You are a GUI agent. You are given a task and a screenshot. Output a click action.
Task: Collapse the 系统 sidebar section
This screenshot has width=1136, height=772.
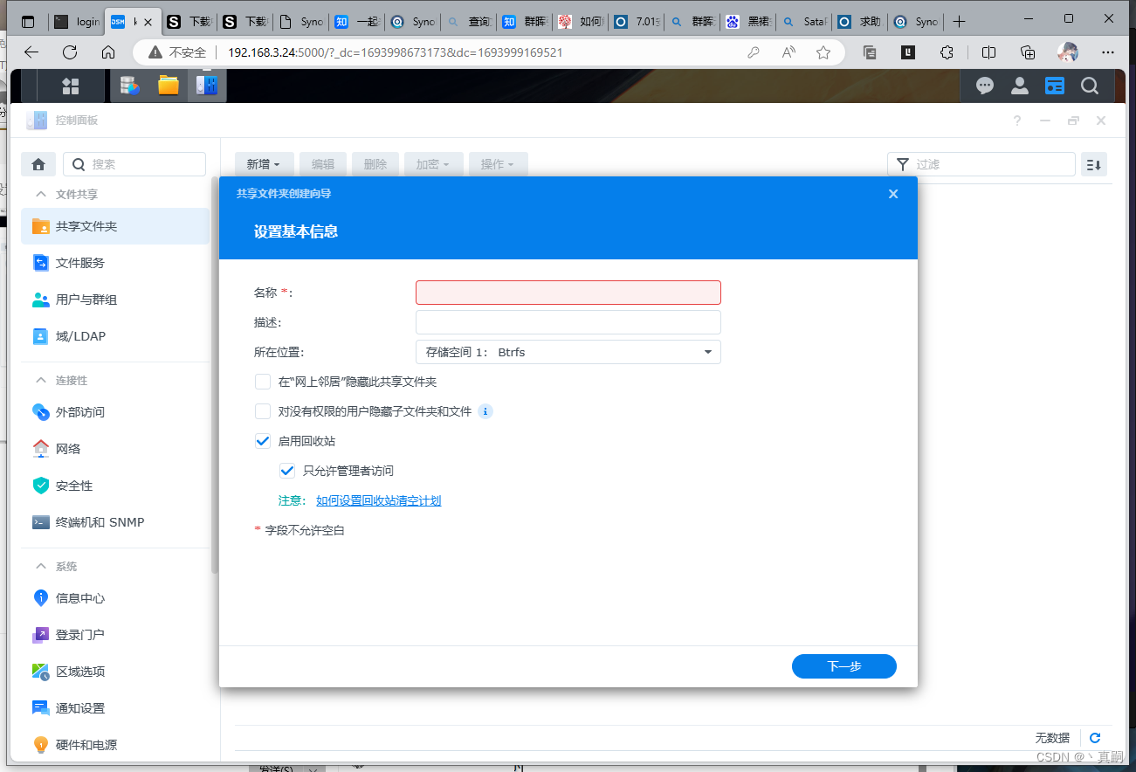pos(40,567)
